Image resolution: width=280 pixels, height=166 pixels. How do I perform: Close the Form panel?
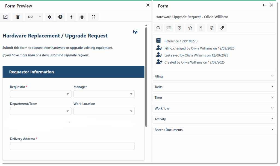(x=272, y=5)
